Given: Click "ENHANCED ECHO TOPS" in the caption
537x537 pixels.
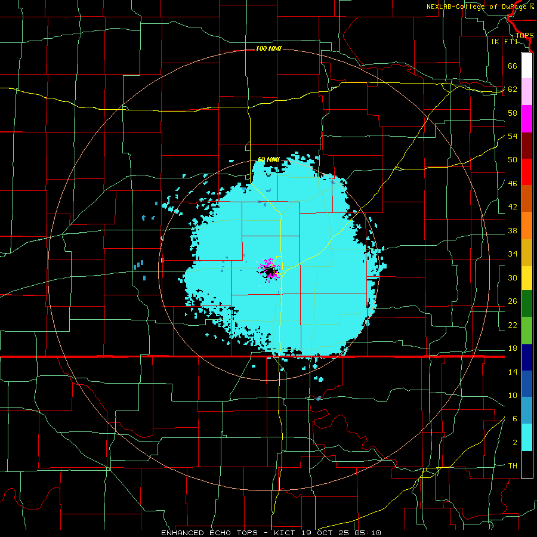Looking at the screenshot, I should [x=209, y=533].
